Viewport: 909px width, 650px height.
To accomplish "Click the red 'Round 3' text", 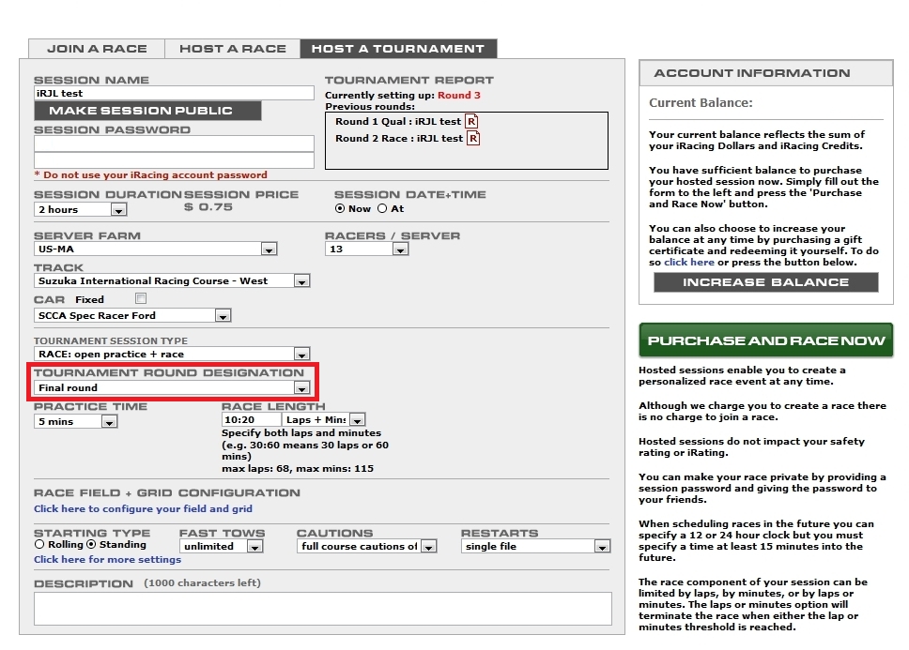I will 459,95.
